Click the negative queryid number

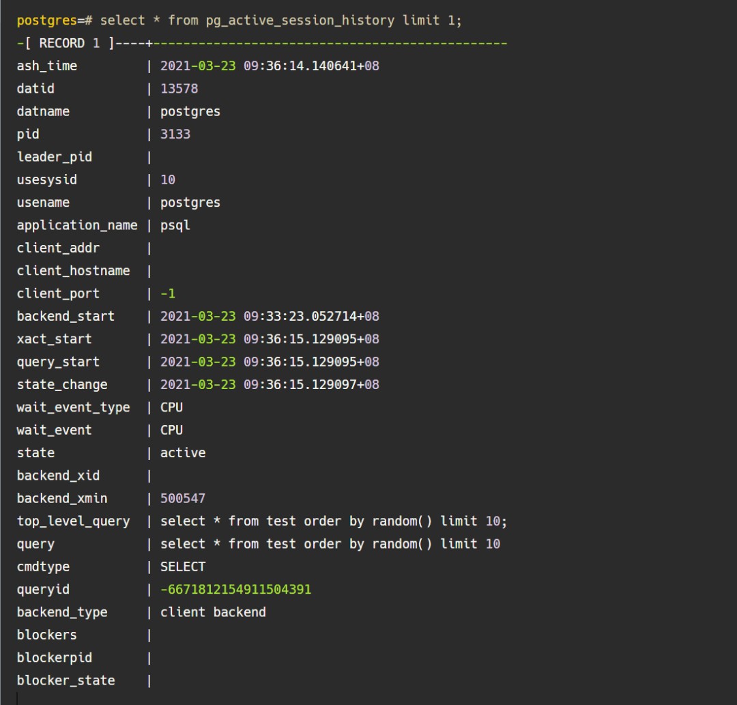click(235, 589)
